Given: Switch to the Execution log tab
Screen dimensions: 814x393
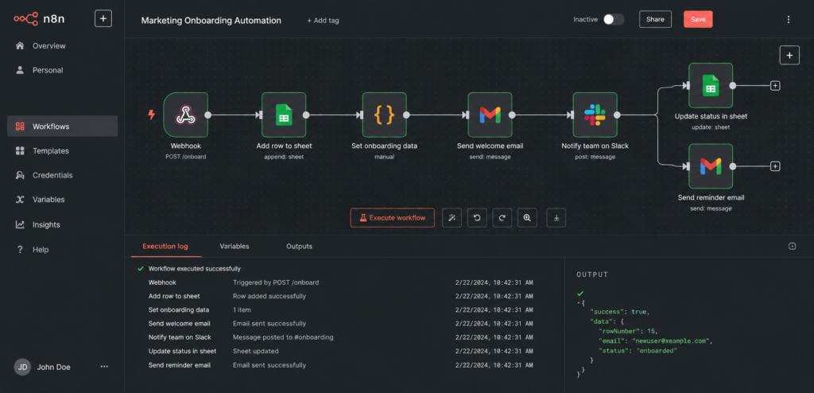Looking at the screenshot, I should tap(165, 246).
